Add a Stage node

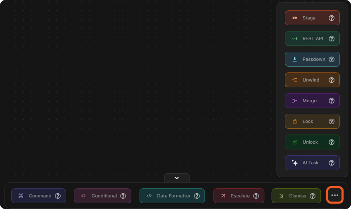click(x=312, y=18)
